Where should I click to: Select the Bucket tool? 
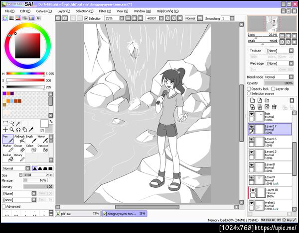8,157
